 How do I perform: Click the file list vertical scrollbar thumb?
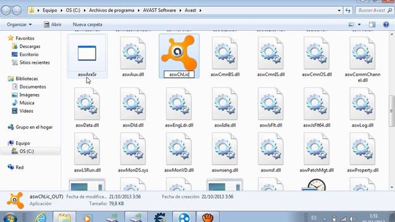391,111
